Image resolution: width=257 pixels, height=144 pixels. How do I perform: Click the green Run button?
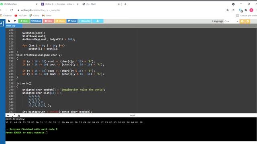24,21
